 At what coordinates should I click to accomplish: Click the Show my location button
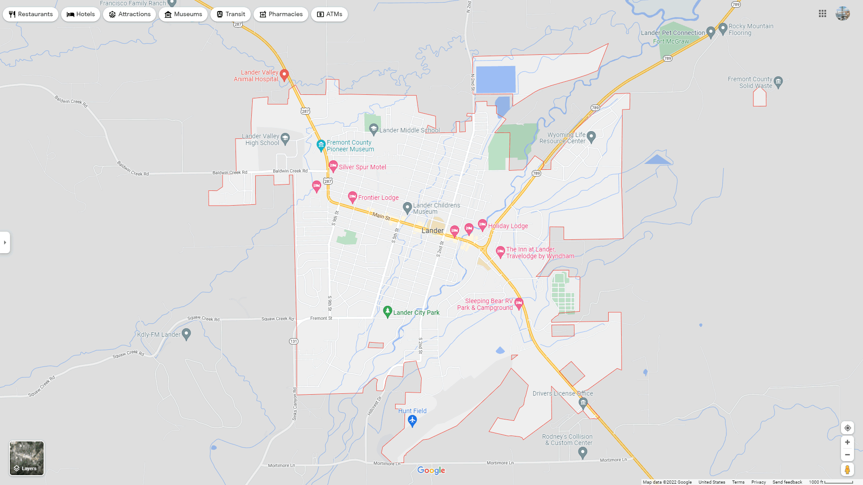pyautogui.click(x=847, y=428)
